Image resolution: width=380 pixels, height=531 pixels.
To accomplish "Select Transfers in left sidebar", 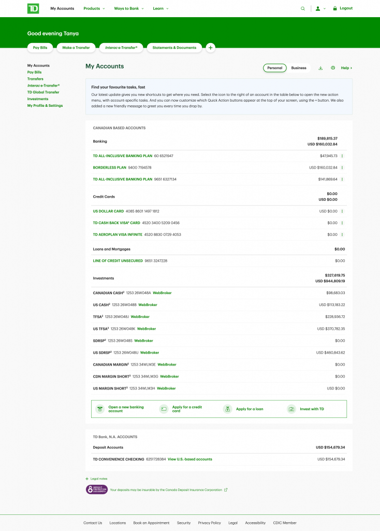I will [x=35, y=79].
